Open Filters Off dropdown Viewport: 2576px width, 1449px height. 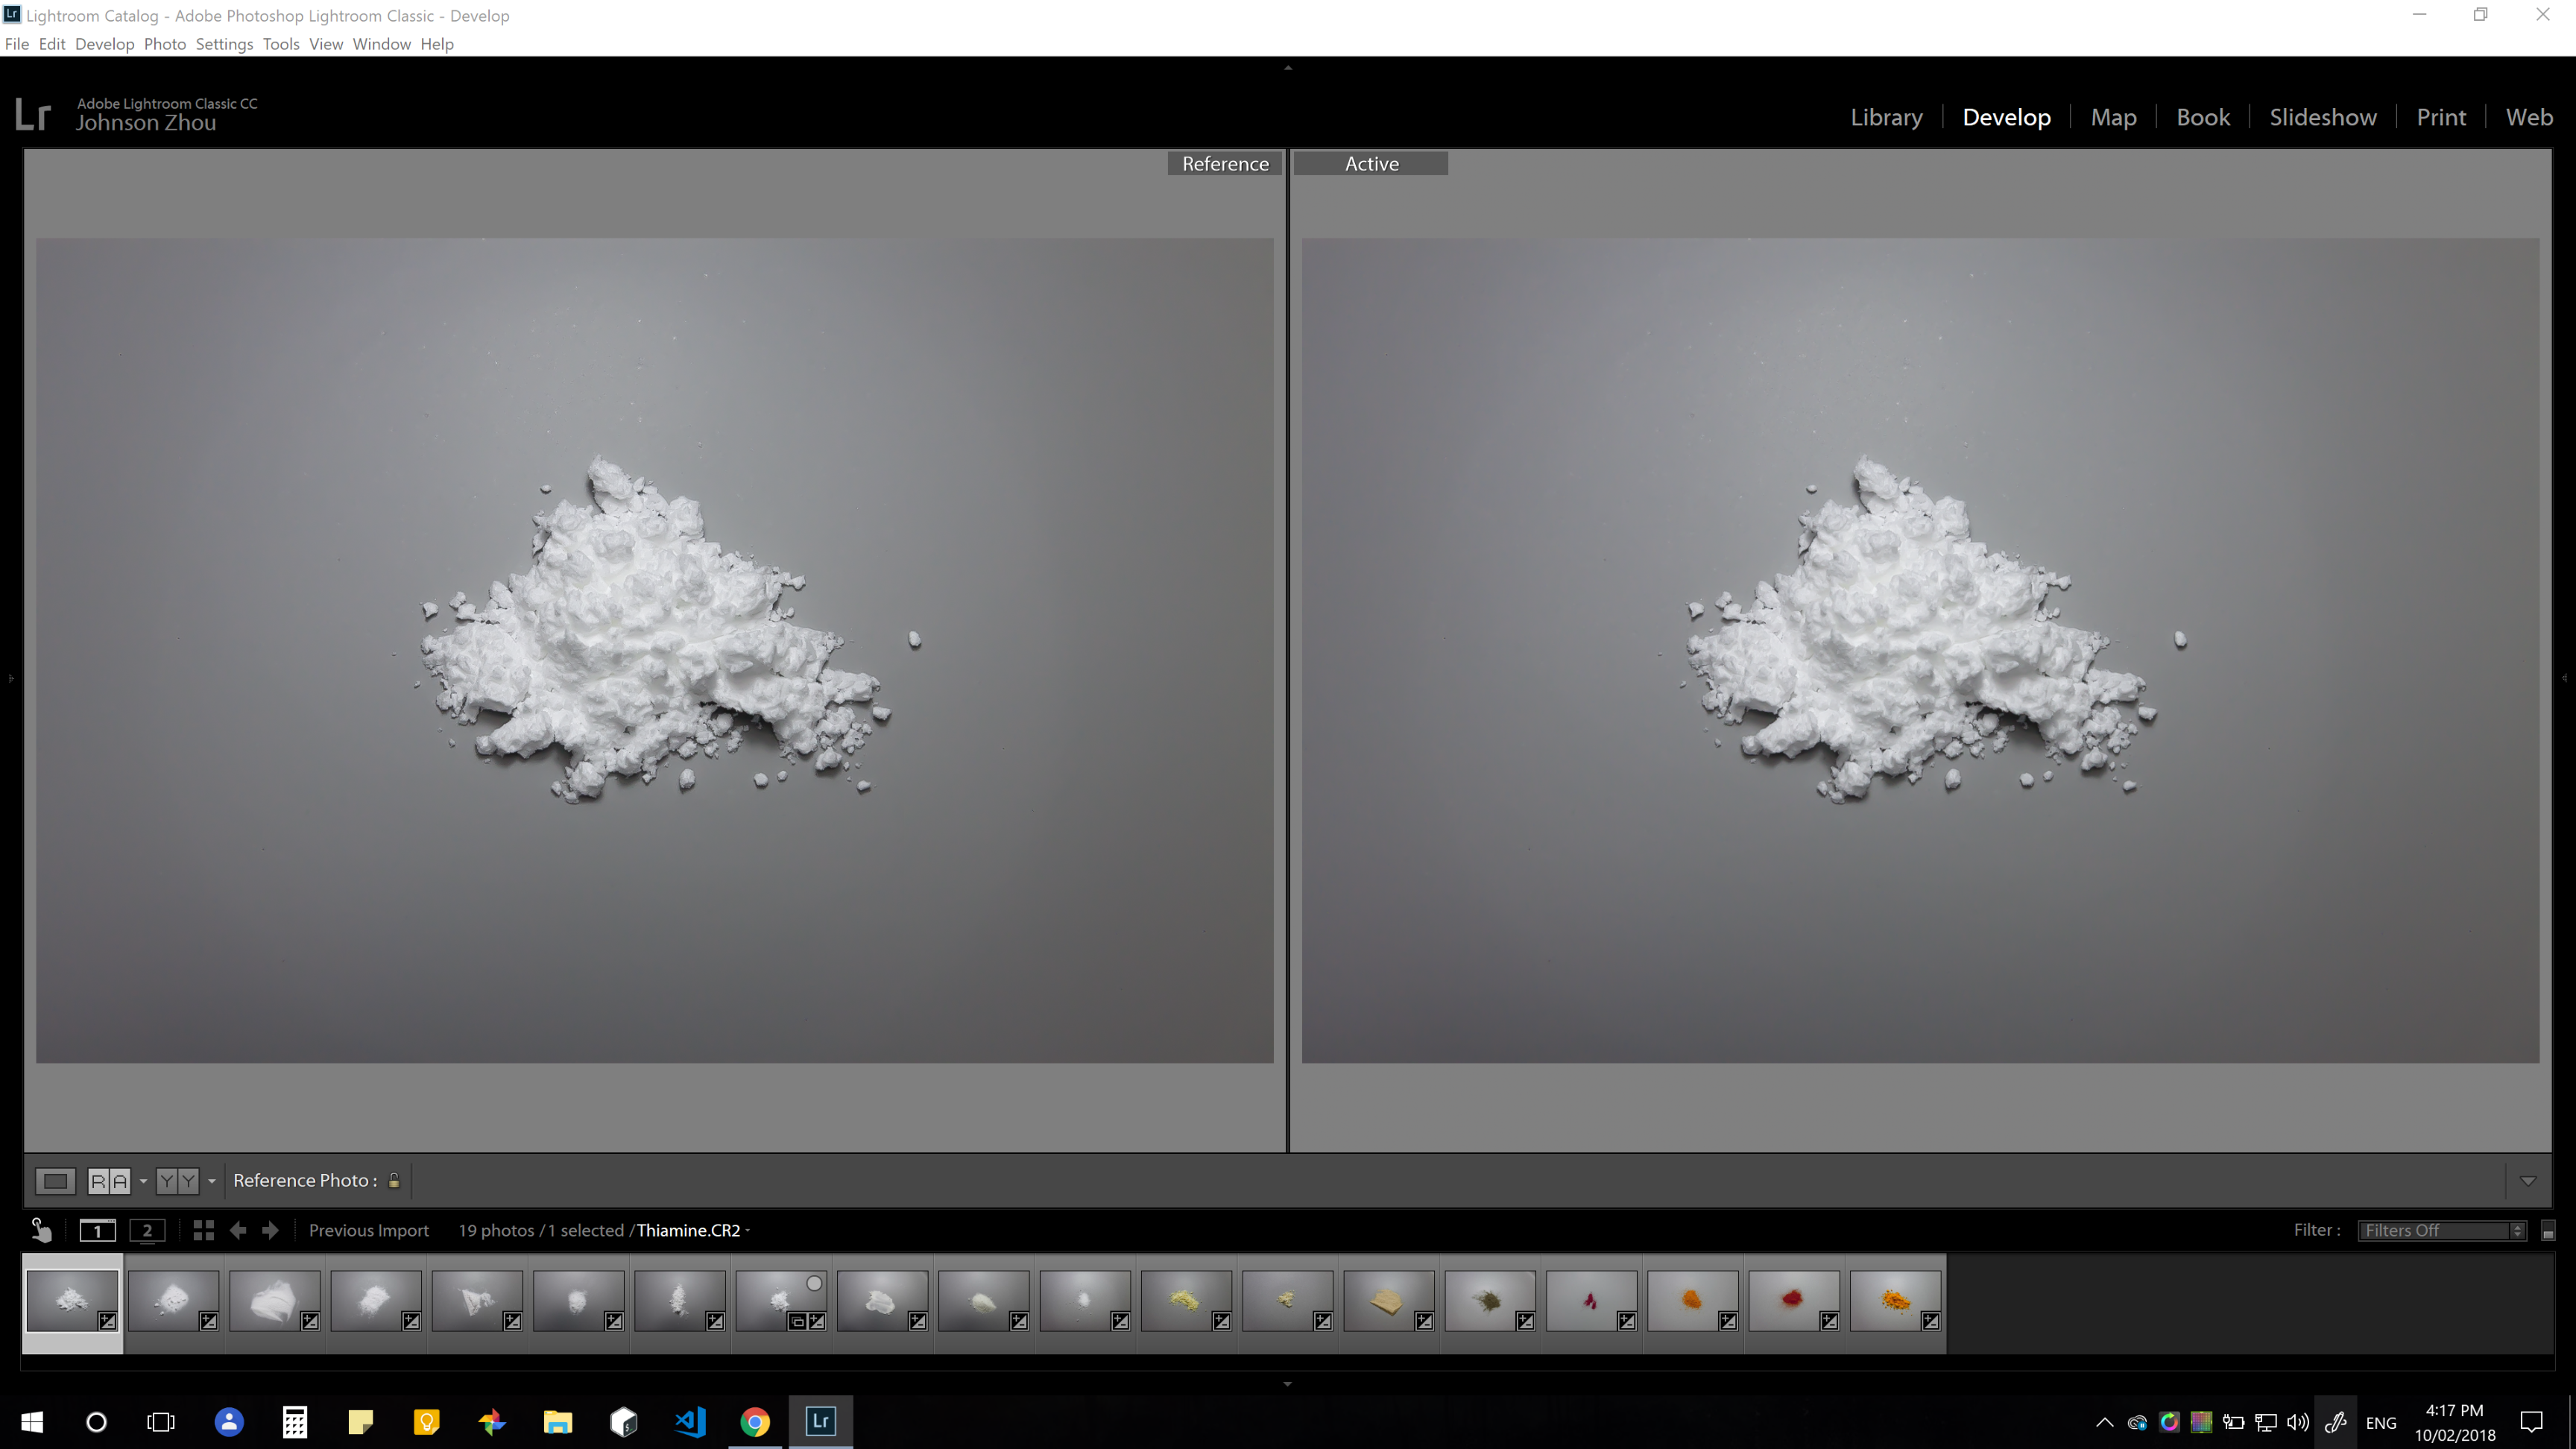2440,1230
